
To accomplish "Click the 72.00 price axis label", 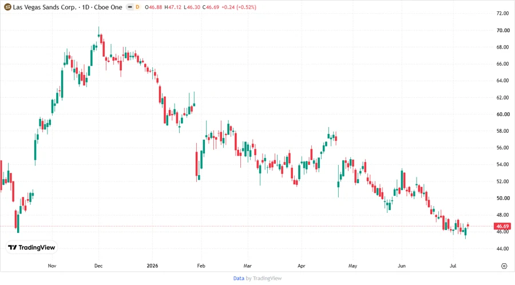I will (x=502, y=14).
